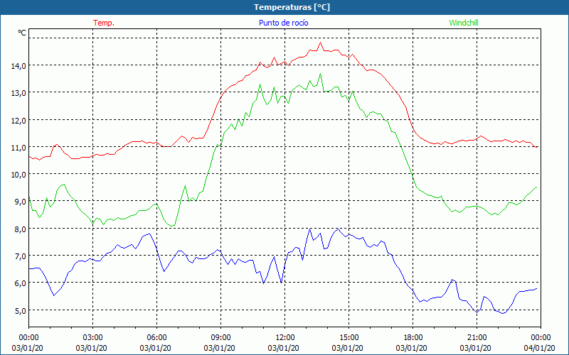Click the 13,0 y-axis value
The height and width of the screenshot is (355, 569).
(18, 93)
